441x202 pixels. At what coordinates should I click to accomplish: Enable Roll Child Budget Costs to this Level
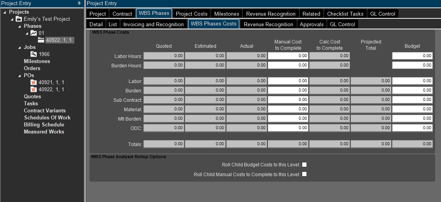coord(304,164)
